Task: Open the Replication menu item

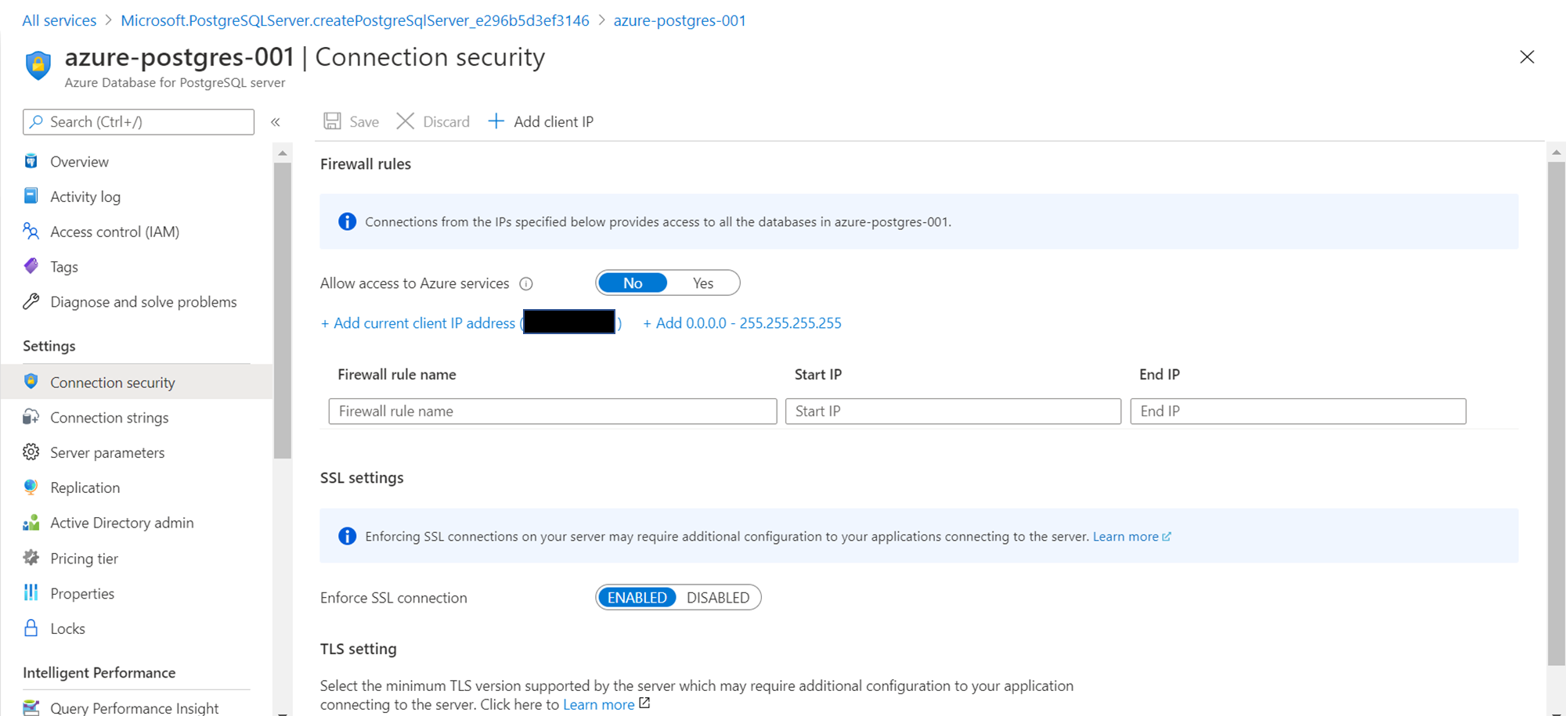Action: coord(85,488)
